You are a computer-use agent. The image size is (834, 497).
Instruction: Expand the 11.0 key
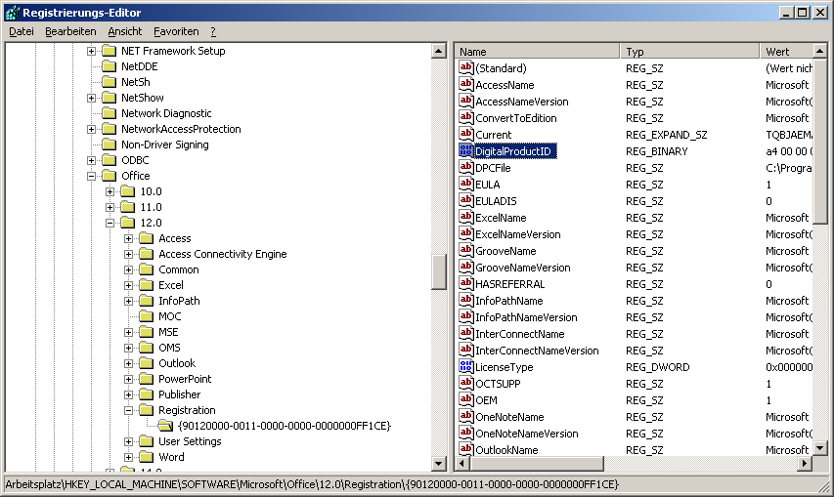[110, 207]
